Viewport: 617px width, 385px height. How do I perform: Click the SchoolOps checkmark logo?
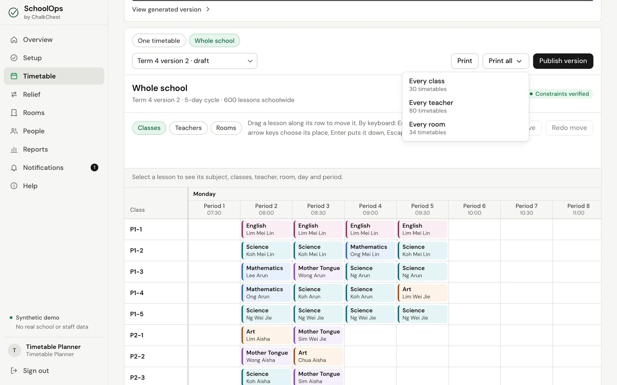tap(13, 12)
